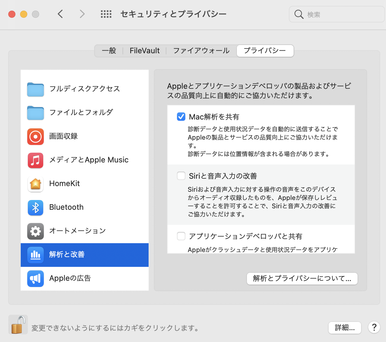Check アプリケーションデベロッパと共有 checkbox
The image size is (386, 342).
pyautogui.click(x=181, y=236)
